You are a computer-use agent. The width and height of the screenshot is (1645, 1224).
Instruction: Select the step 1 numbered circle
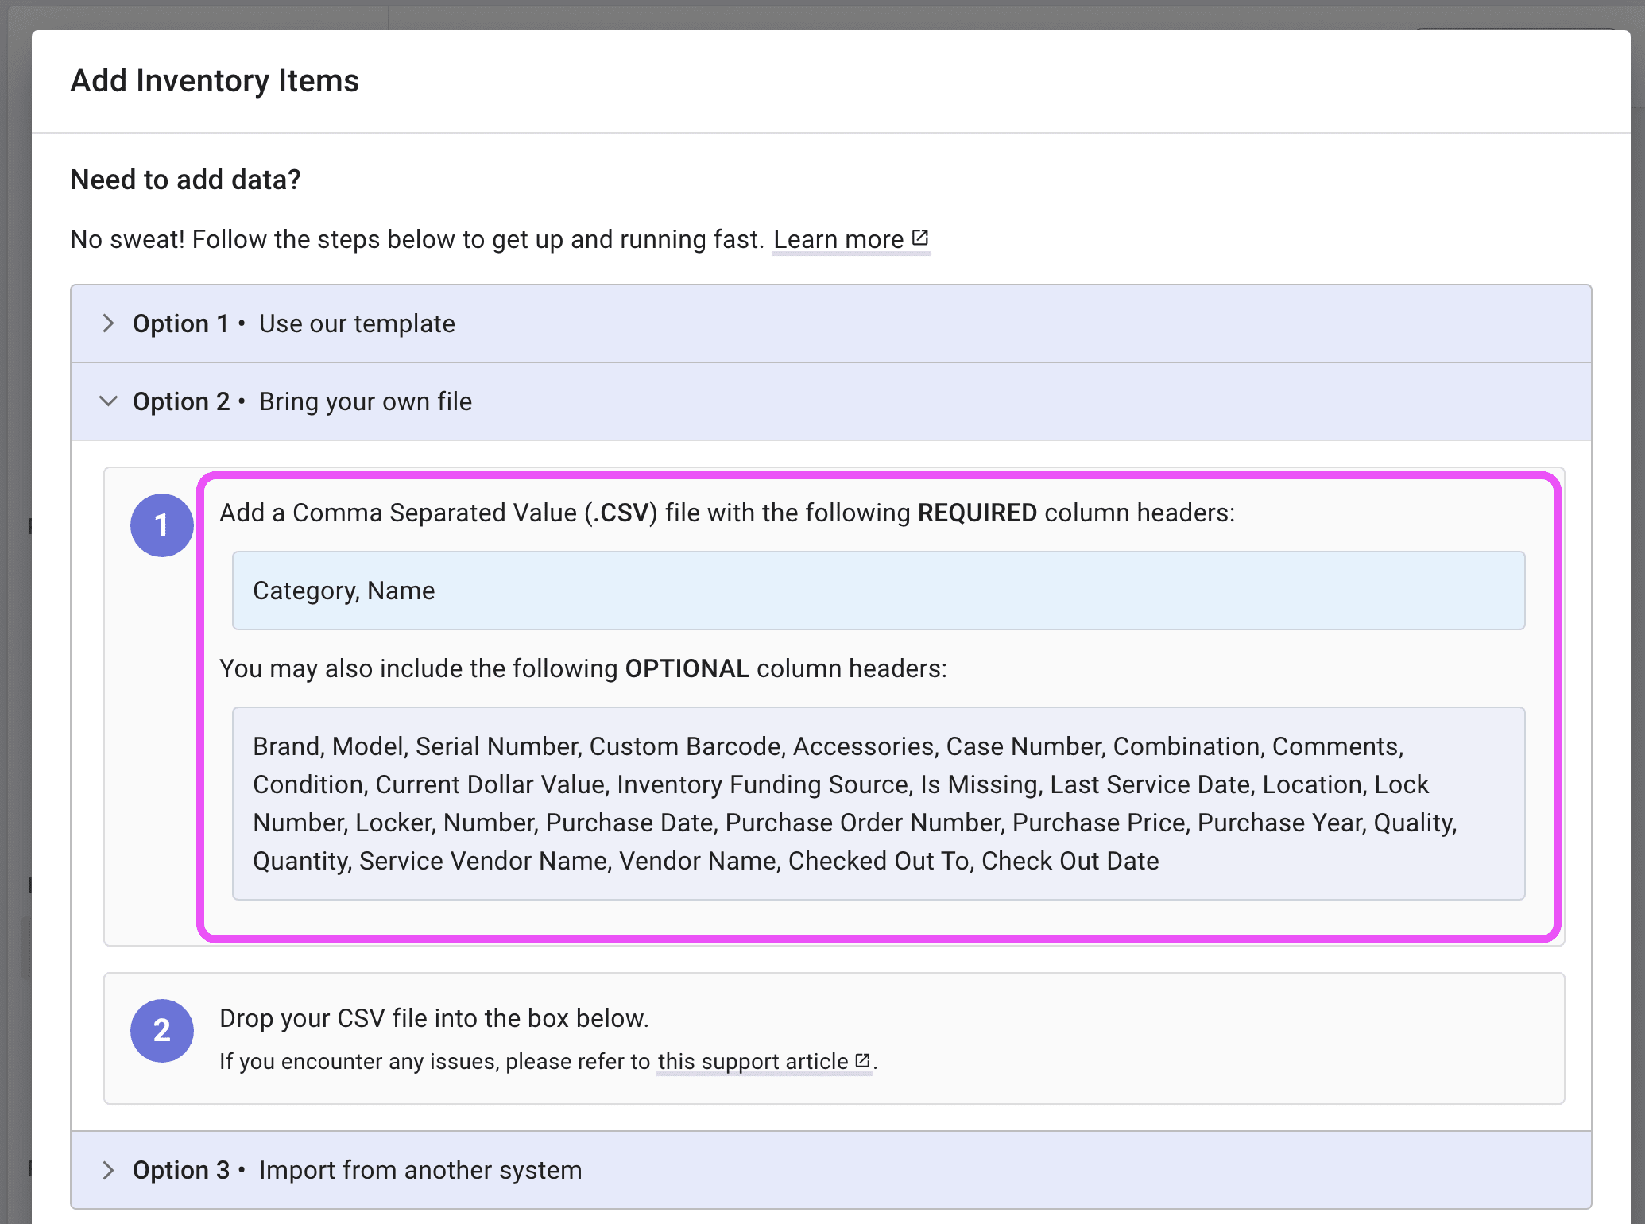(161, 525)
